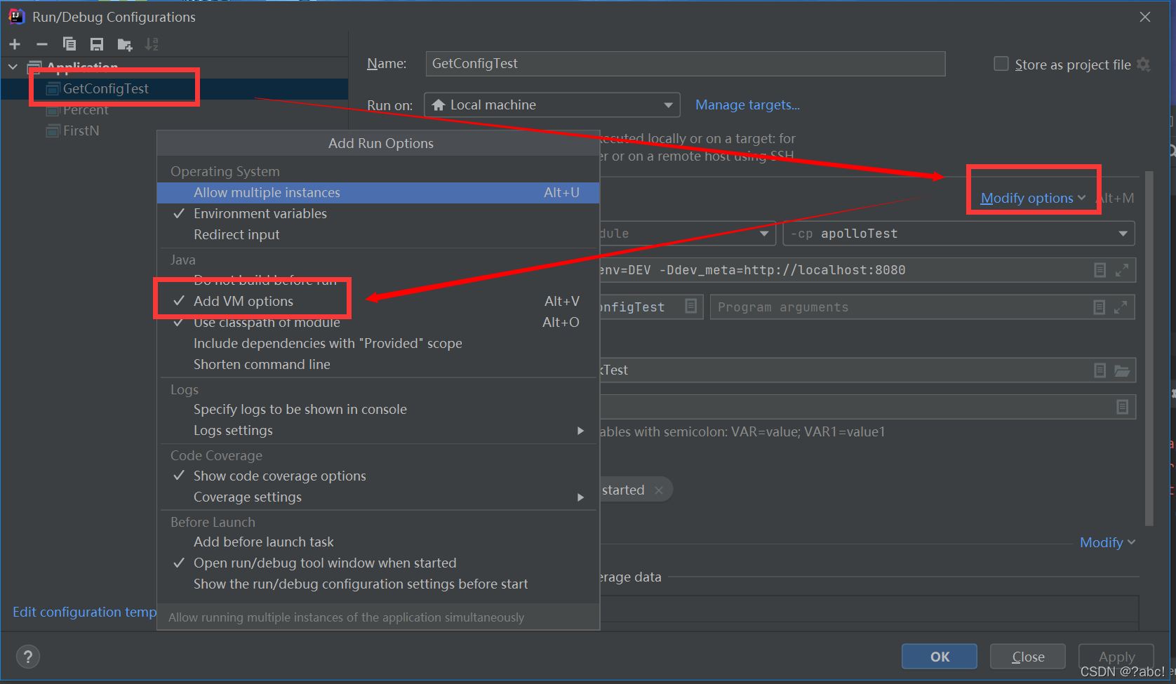Screen dimensions: 1176x684
Task: Open main class browse list icon
Action: 691,307
